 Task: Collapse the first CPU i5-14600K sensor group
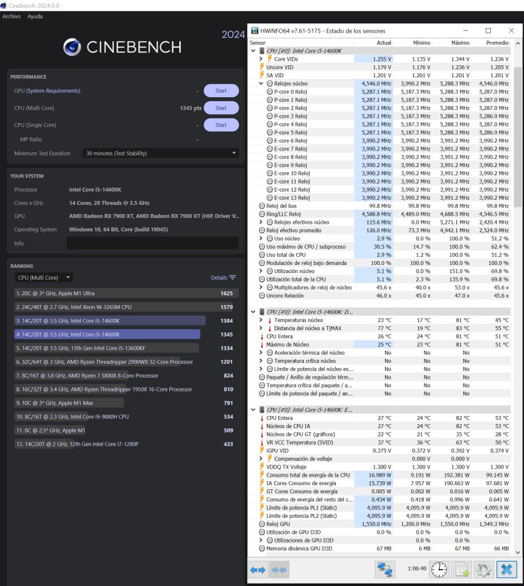253,51
